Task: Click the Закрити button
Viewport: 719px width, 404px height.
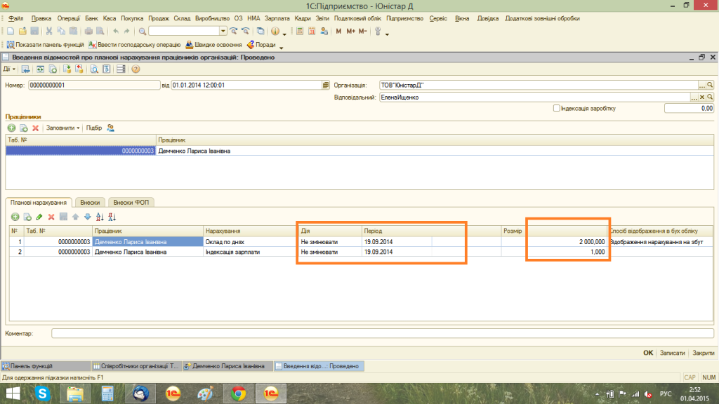Action: pos(704,353)
